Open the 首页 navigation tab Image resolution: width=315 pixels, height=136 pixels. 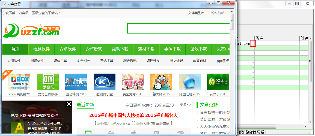coord(15,49)
